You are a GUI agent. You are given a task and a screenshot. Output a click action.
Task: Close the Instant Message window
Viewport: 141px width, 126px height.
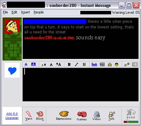click(x=136, y=5)
